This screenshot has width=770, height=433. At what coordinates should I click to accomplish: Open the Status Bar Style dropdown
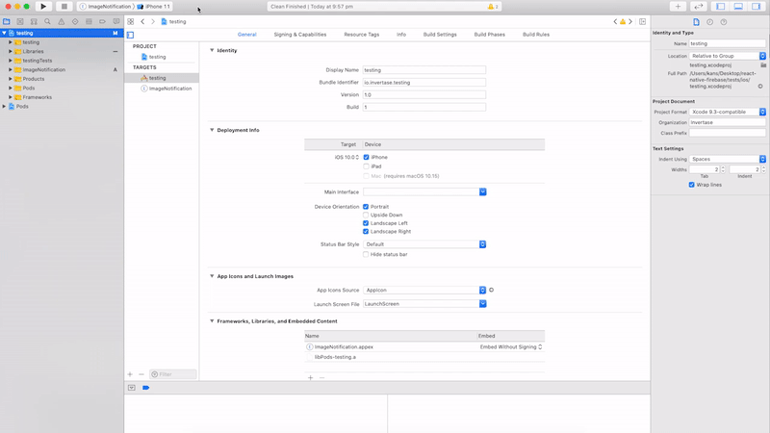pyautogui.click(x=423, y=244)
